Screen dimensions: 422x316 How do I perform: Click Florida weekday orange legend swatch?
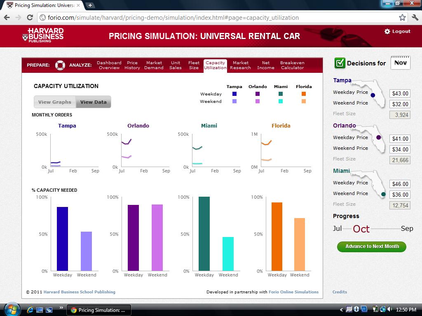[304, 94]
